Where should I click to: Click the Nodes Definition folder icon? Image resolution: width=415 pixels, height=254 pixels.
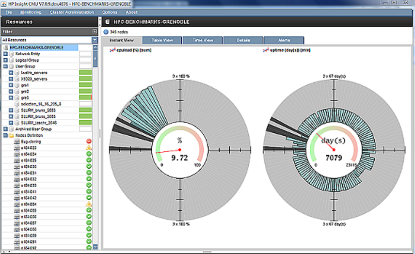tap(11, 135)
